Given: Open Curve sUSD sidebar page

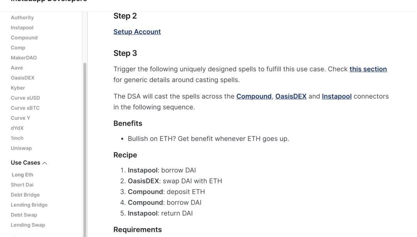Looking at the screenshot, I should pos(25,98).
